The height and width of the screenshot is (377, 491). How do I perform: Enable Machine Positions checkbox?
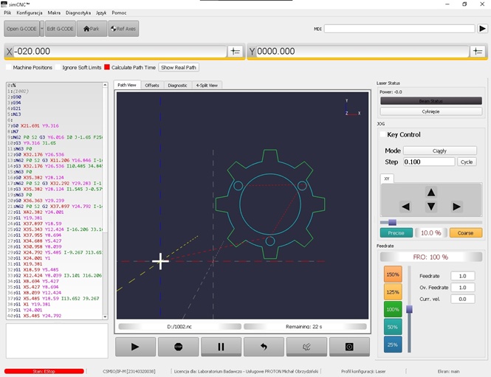coord(9,67)
